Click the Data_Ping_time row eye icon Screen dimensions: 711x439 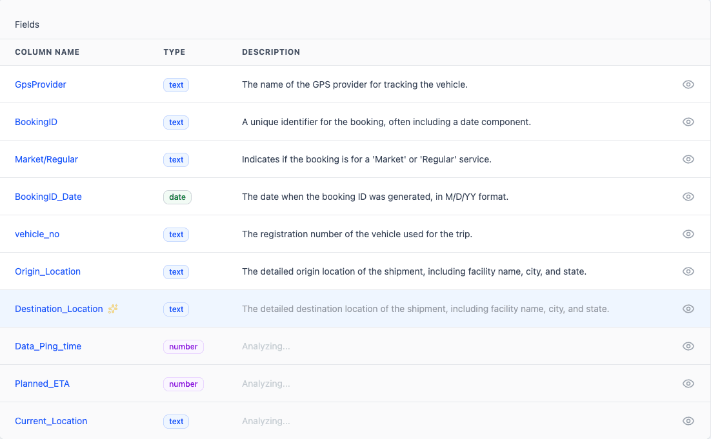(688, 346)
